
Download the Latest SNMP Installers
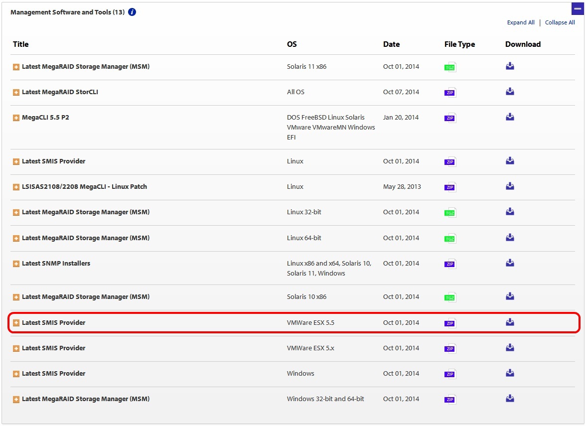tap(509, 263)
